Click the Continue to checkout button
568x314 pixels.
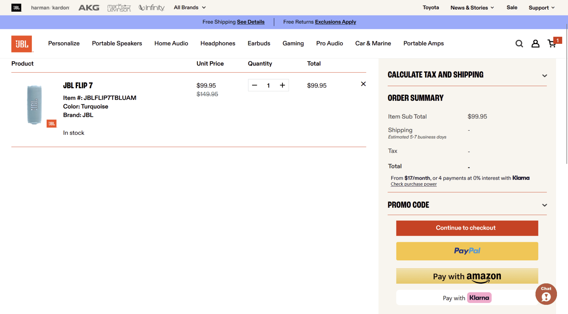coord(467,228)
